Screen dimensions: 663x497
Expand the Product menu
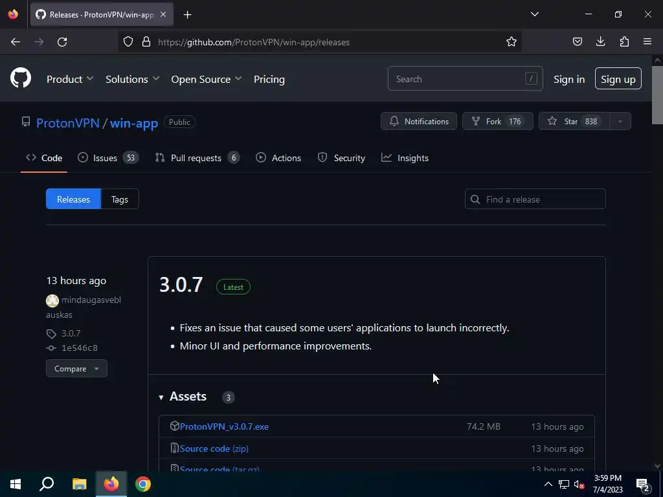pos(70,79)
